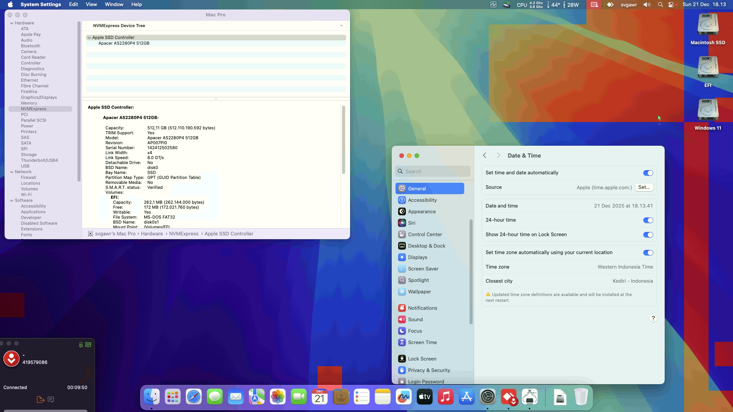Click Spotlight search in menu bar

[660, 5]
